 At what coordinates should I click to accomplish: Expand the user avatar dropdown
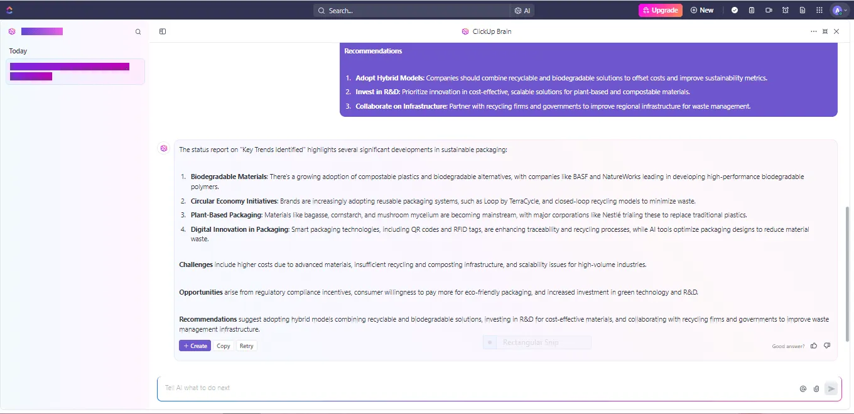click(840, 10)
